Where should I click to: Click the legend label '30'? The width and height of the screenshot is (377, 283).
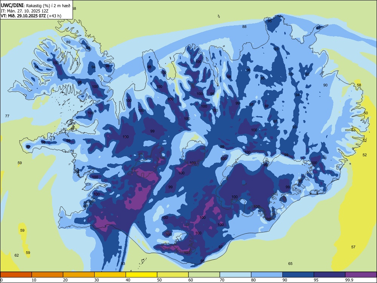(97, 280)
